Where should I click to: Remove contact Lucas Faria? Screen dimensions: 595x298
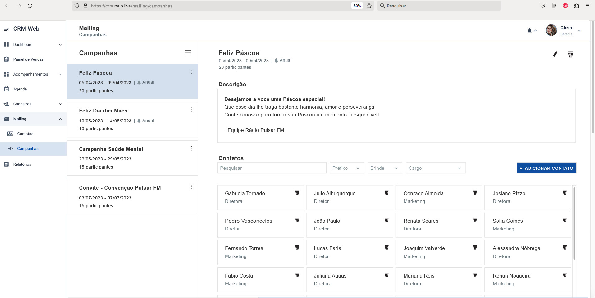pos(387,248)
